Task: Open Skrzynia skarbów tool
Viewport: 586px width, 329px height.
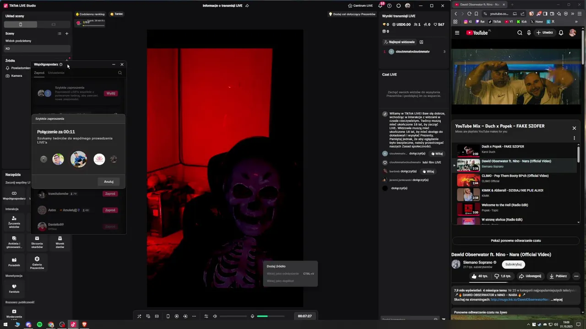Action: pyautogui.click(x=37, y=243)
